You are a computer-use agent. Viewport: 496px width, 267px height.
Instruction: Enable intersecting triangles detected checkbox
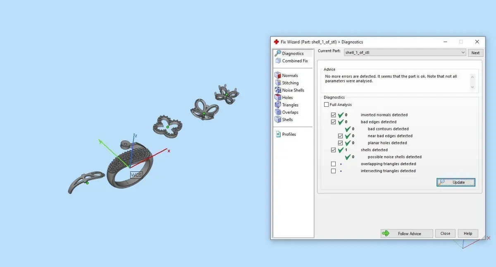[x=333, y=171]
